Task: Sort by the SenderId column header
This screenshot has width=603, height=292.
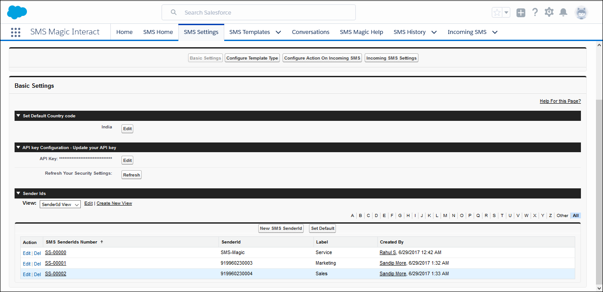Action: (231, 242)
